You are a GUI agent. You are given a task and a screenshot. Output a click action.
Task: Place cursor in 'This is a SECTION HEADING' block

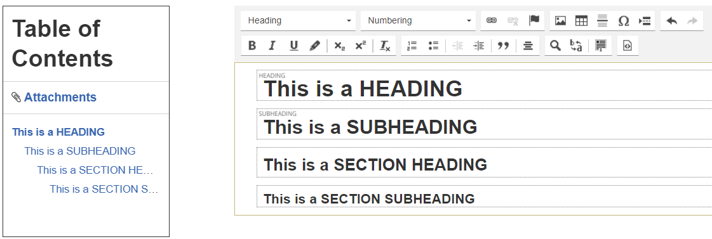[484, 162]
